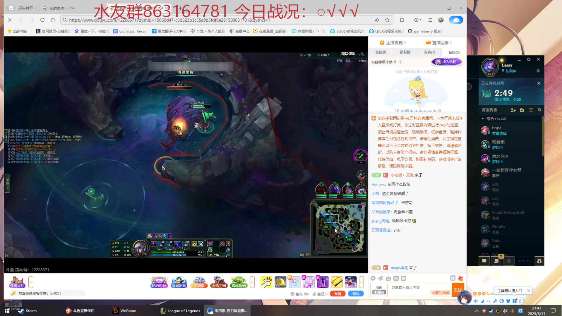Open the 背包 backpack button

(x=356, y=294)
